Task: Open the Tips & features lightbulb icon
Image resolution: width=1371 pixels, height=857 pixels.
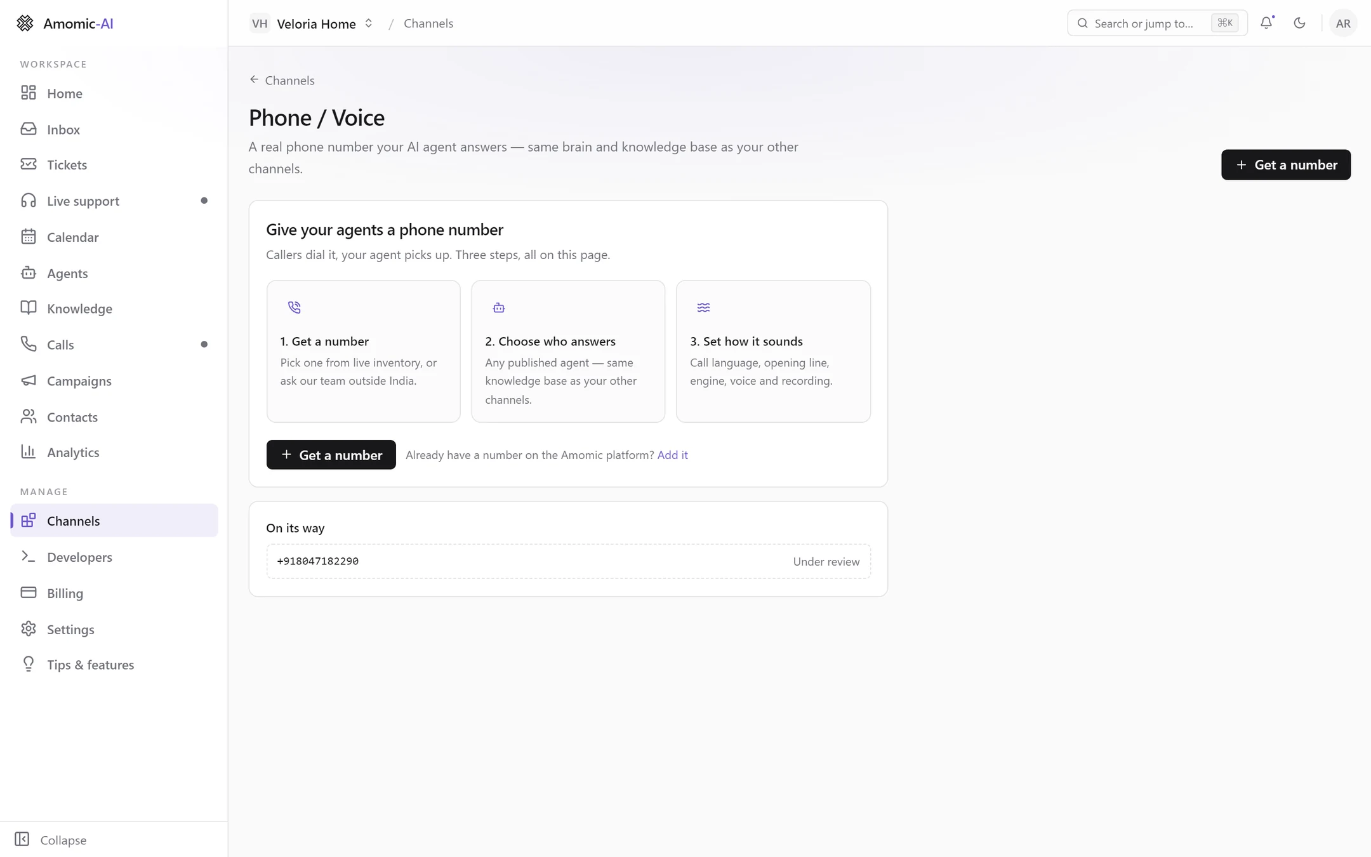Action: [29, 664]
